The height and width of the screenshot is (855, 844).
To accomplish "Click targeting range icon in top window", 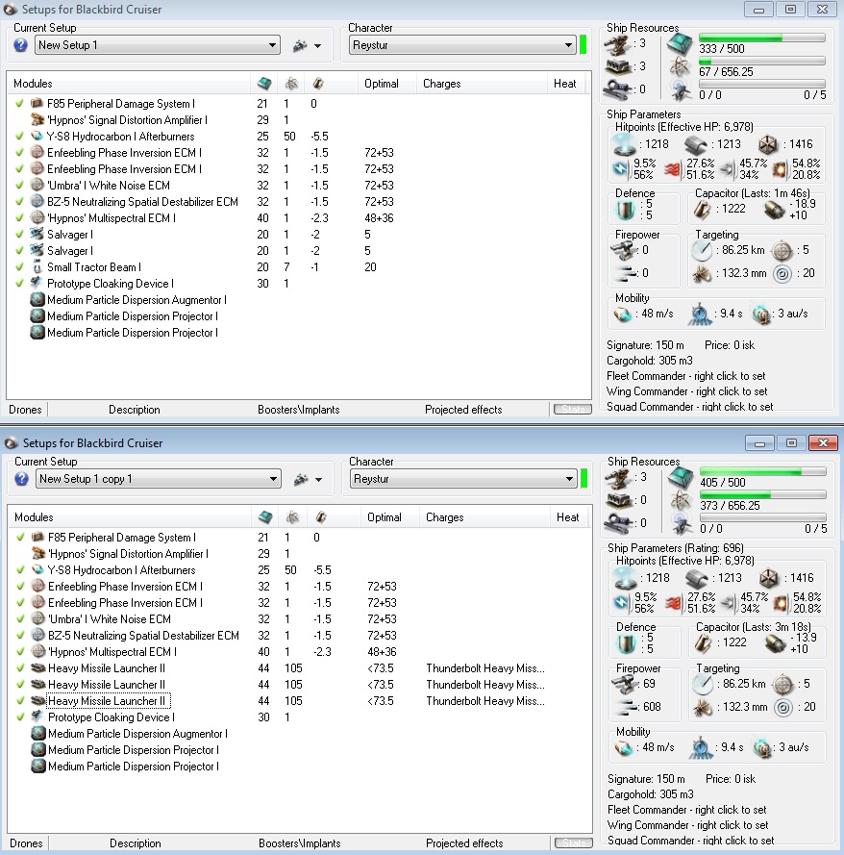I will click(702, 250).
